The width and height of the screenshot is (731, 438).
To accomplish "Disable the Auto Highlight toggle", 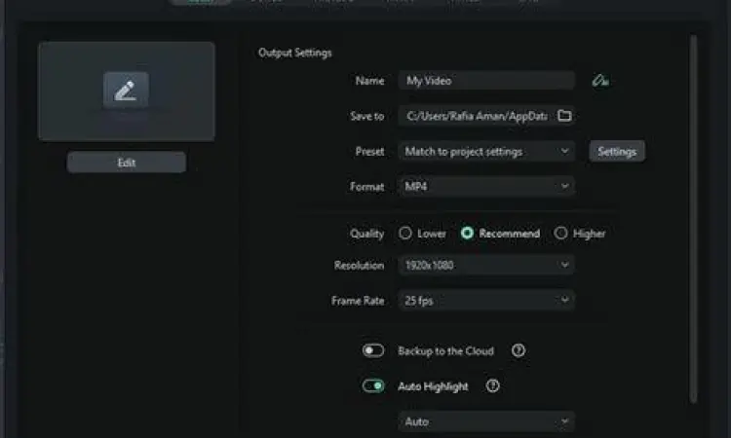I will tap(373, 386).
